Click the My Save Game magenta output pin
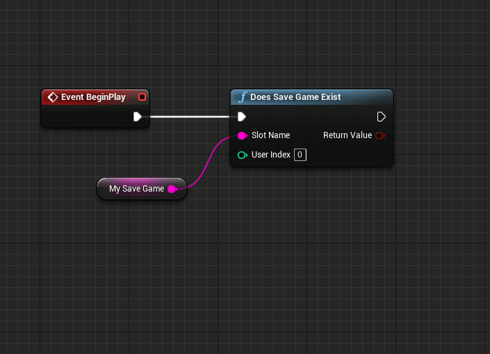Screen dimensions: 490x354 172,189
